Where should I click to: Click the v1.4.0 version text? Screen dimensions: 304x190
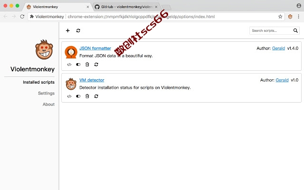click(293, 48)
